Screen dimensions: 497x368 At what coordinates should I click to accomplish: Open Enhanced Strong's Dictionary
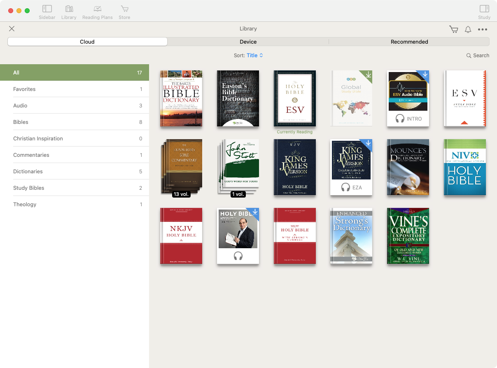point(351,236)
